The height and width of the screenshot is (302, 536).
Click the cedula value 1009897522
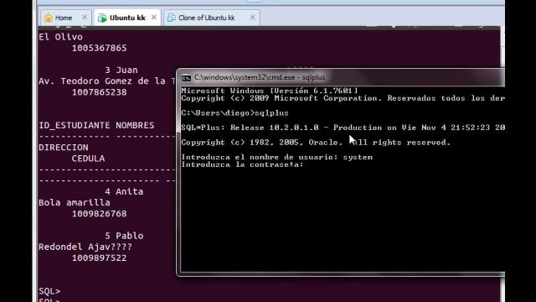click(99, 258)
